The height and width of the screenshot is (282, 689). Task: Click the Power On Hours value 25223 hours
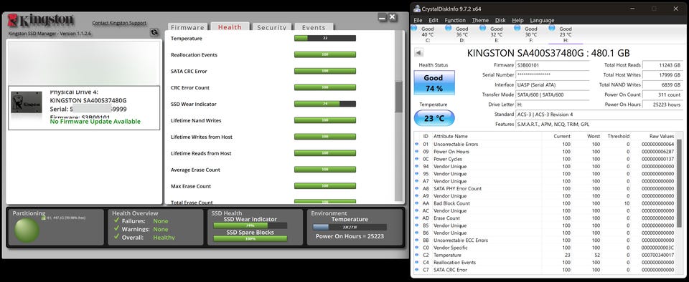click(662, 104)
